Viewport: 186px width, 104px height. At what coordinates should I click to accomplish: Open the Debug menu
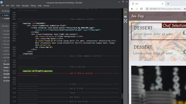click(33, 6)
